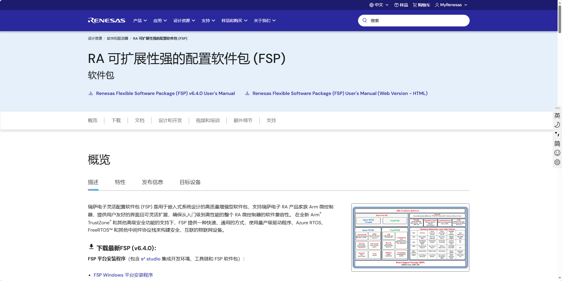The width and height of the screenshot is (562, 281).
Task: Jump to the 设计和开发 section
Action: (x=170, y=121)
